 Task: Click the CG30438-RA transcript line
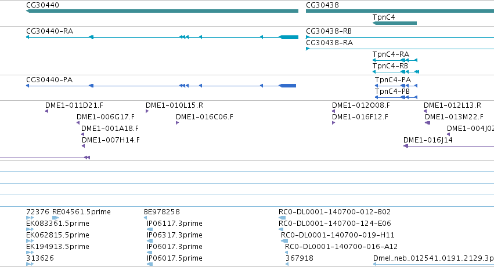click(400, 49)
